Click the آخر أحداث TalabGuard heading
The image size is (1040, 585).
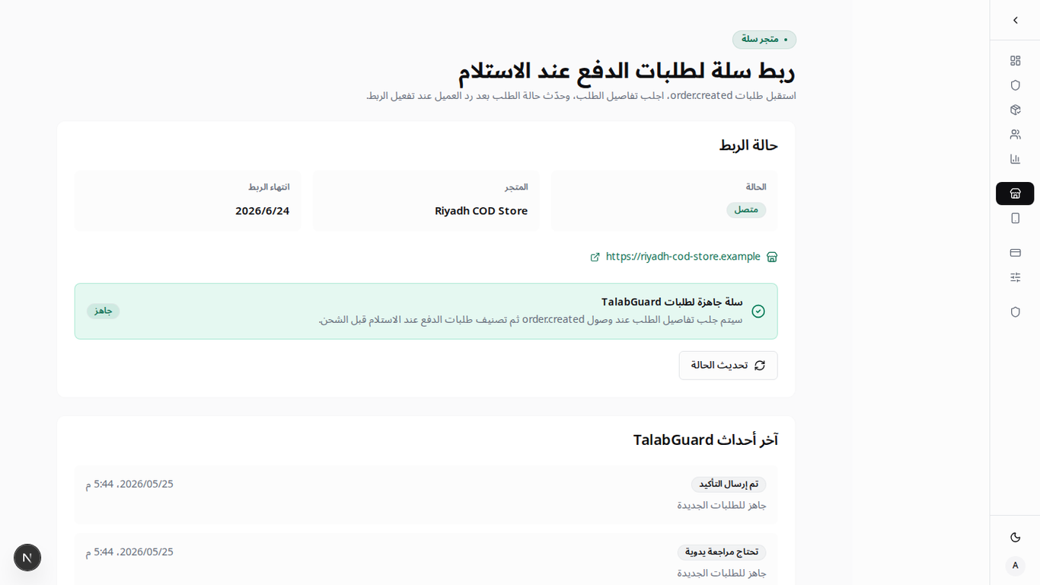706,440
